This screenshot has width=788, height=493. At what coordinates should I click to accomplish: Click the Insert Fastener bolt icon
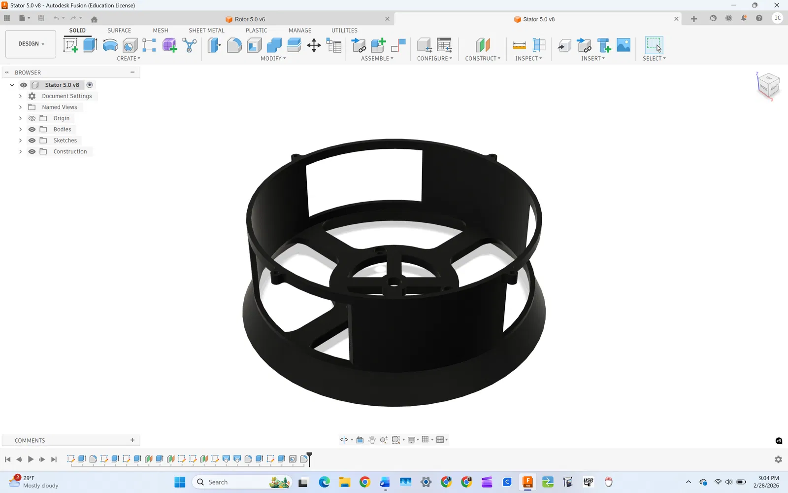pyautogui.click(x=604, y=45)
